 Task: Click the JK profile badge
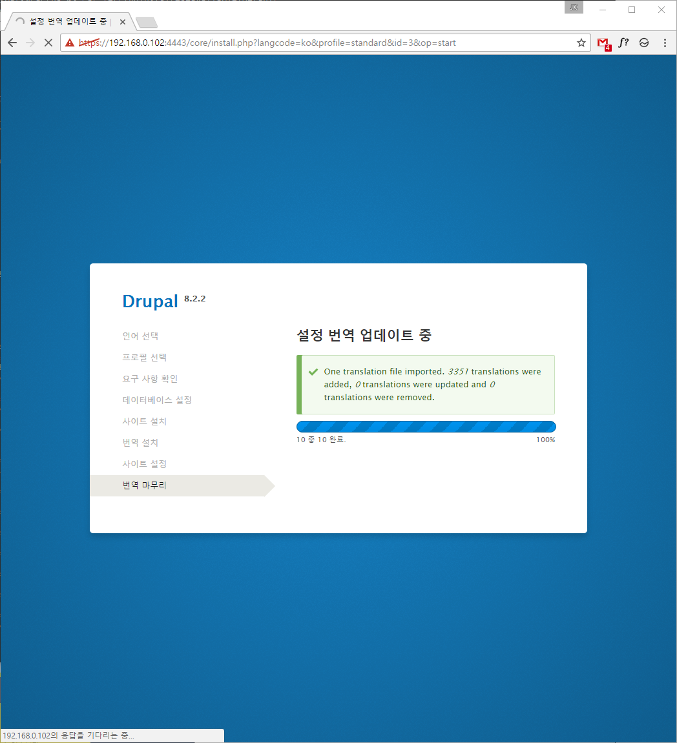574,7
